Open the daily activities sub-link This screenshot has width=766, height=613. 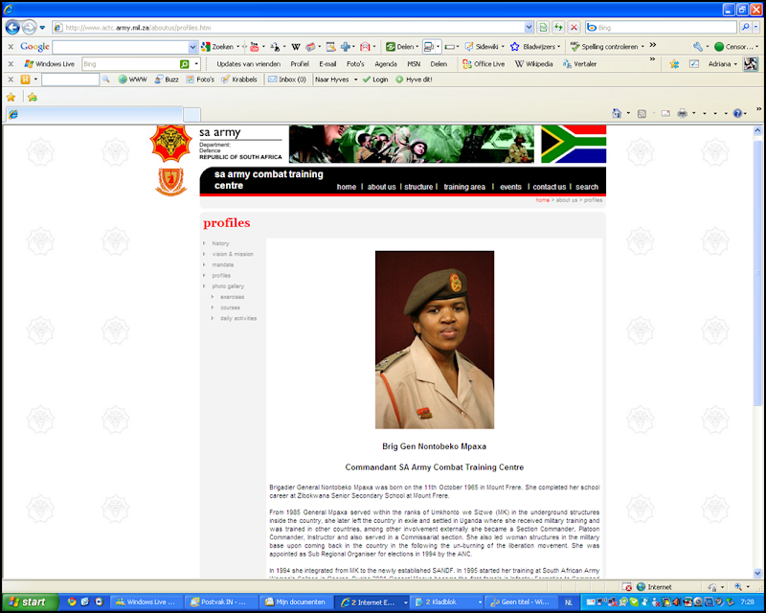coord(238,319)
